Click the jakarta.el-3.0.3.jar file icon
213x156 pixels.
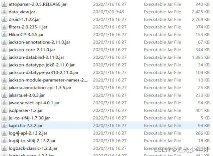click(4, 95)
